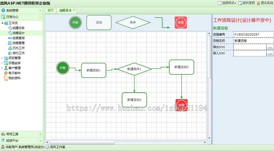Click the 系统管理 gear icon
This screenshot has width=274, height=151.
[3, 10]
